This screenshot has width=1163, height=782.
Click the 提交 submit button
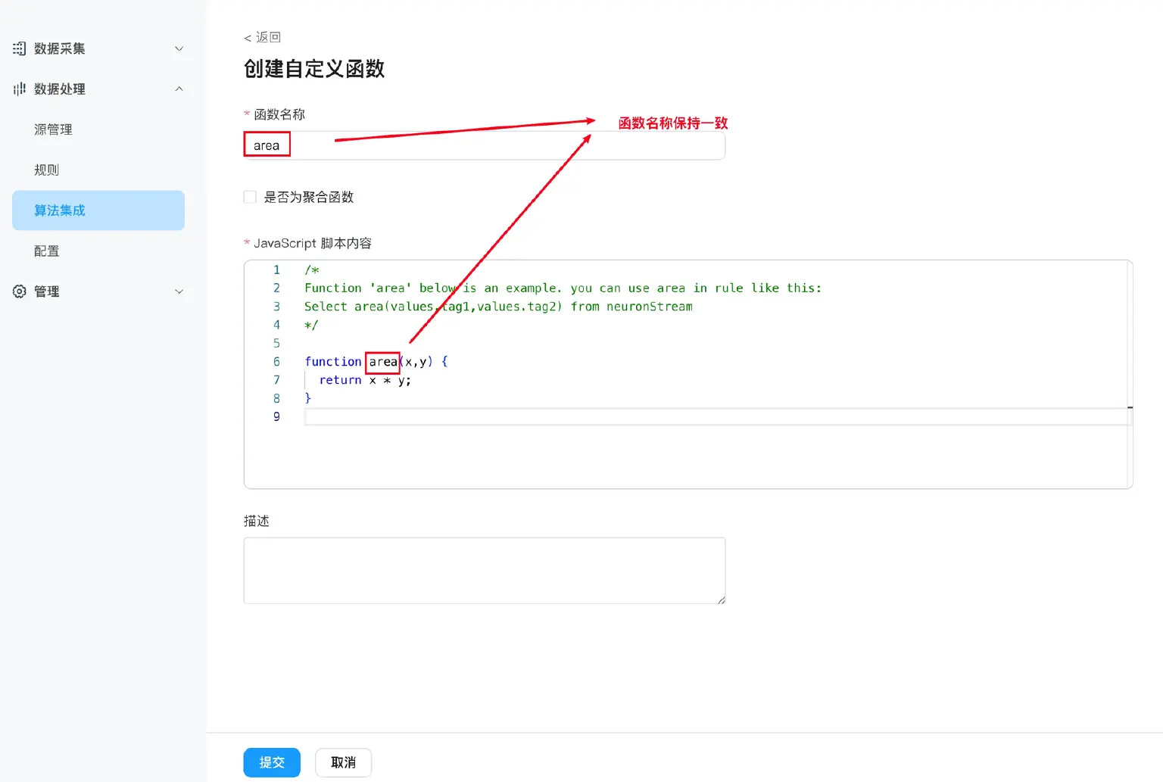point(271,762)
